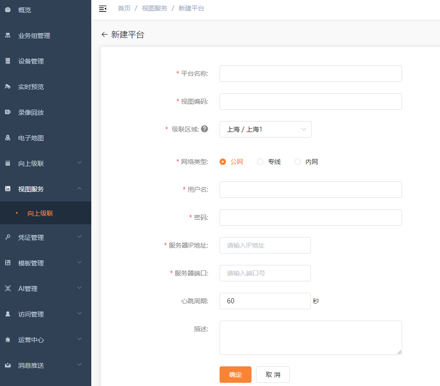Click the 服务器端口 input field
The width and height of the screenshot is (440, 386).
click(265, 273)
